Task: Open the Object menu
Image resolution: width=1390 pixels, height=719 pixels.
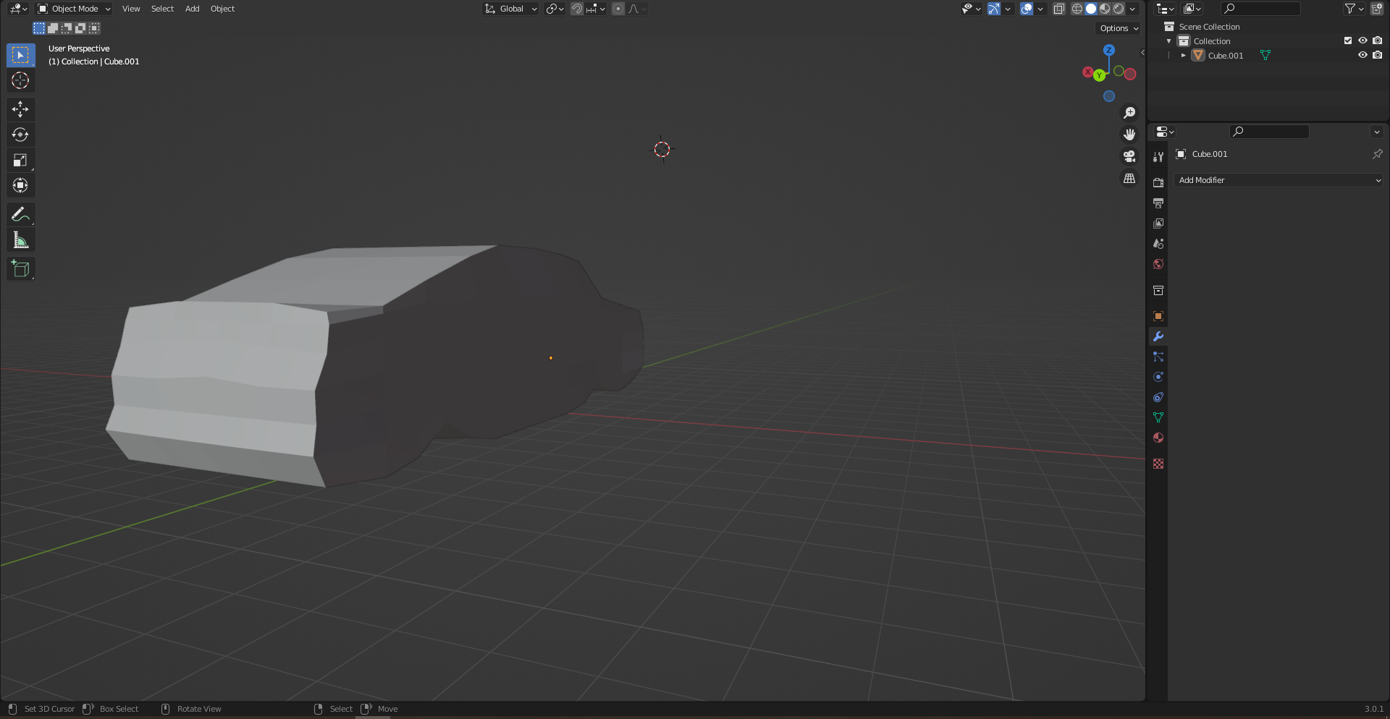Action: [x=222, y=9]
